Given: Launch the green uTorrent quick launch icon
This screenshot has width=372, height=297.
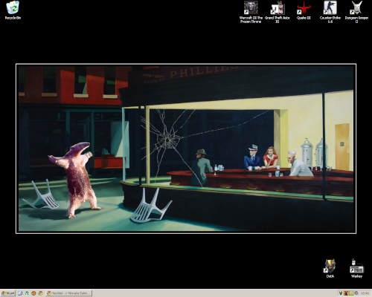Looking at the screenshot, I should pyautogui.click(x=27, y=293).
